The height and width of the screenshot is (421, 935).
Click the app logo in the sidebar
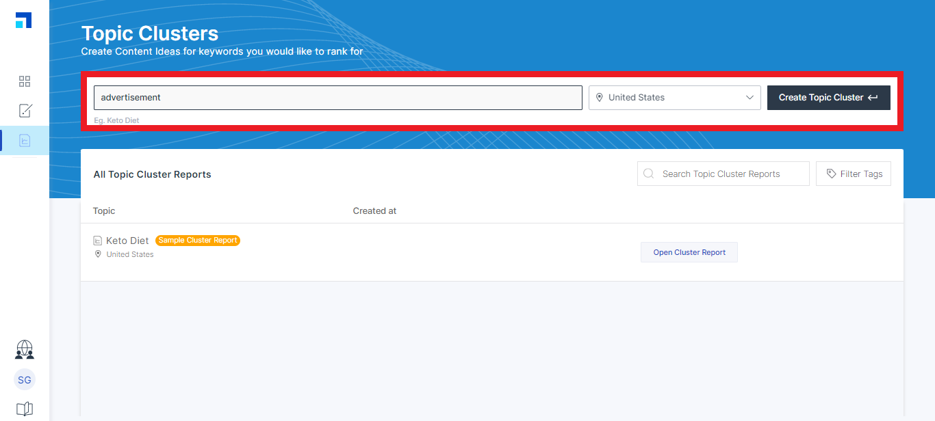(x=24, y=20)
